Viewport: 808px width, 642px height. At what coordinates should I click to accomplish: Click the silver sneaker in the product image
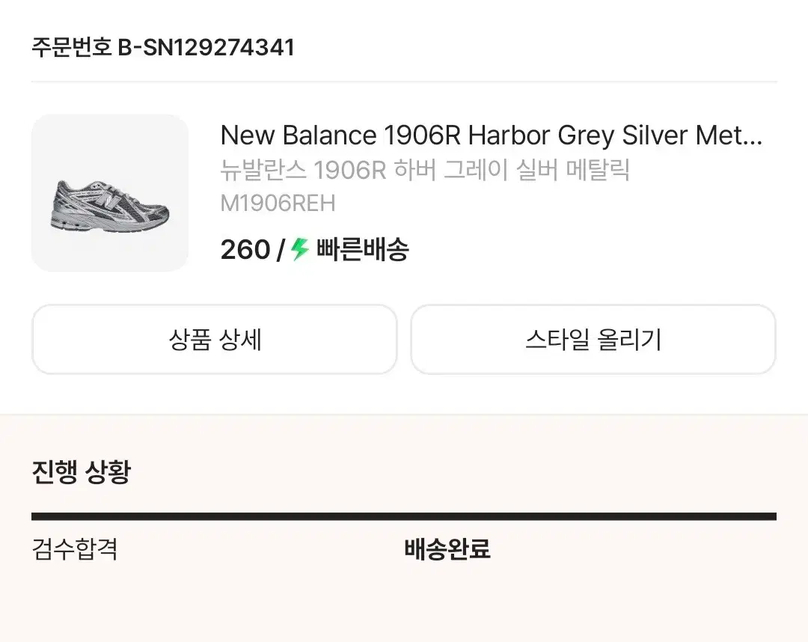110,204
